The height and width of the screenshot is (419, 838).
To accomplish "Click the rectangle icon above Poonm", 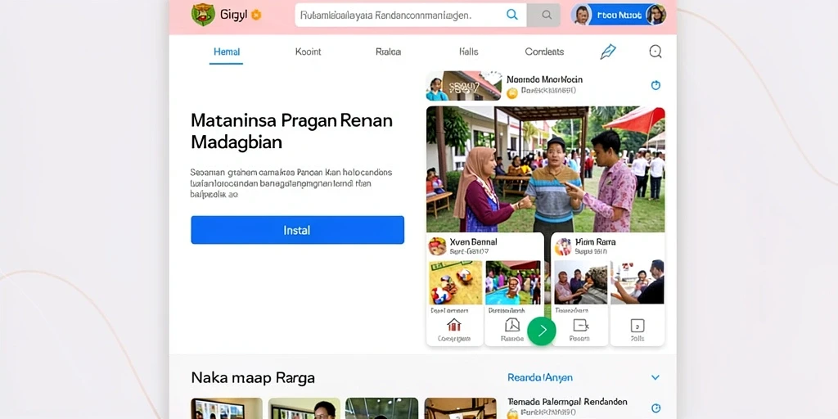I will click(580, 325).
